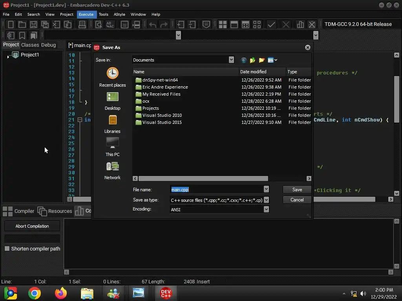Click the Abort Compilation button
The image size is (402, 301).
tap(32, 226)
